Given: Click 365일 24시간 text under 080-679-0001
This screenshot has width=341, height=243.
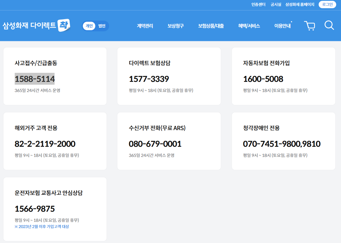Looking at the screenshot, I should click(152, 156).
